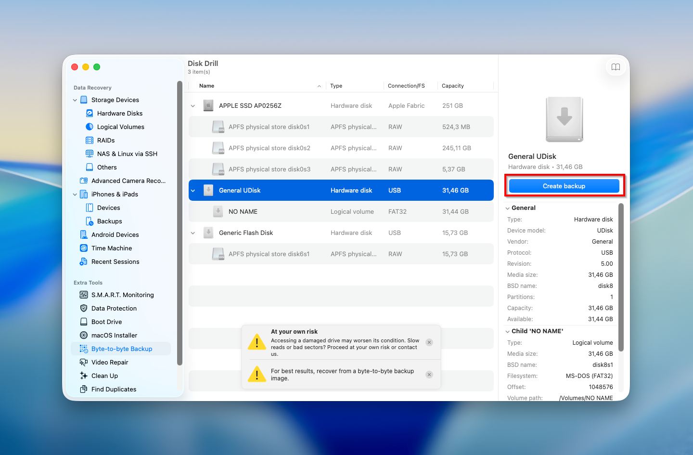The height and width of the screenshot is (455, 693).
Task: Click the details panel scrollbar
Action: [x=621, y=277]
